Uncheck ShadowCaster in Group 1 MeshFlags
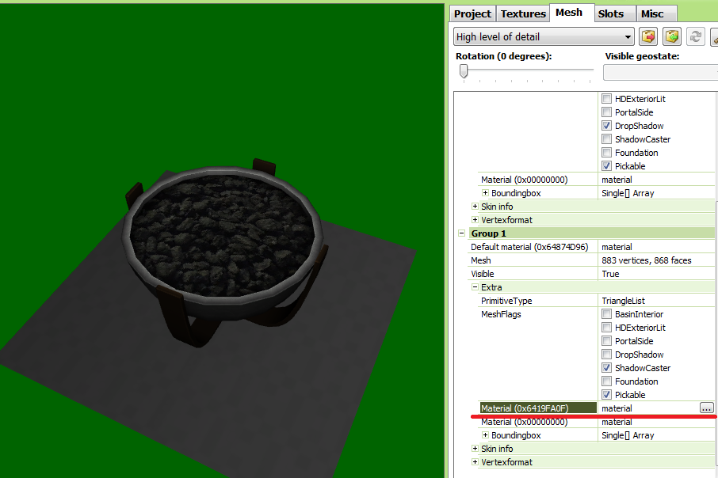 tap(606, 368)
